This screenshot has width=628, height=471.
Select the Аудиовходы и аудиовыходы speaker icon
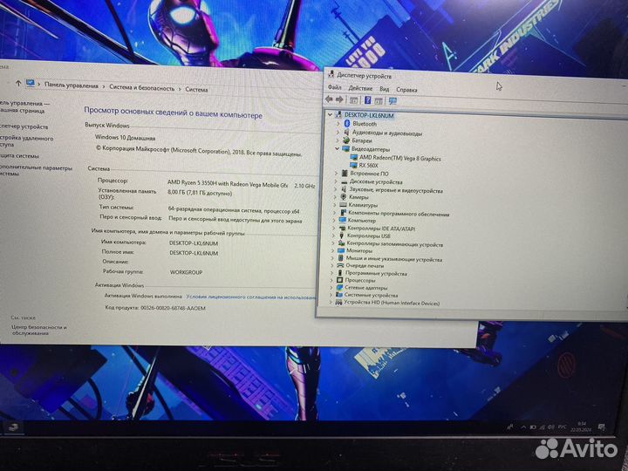(346, 133)
